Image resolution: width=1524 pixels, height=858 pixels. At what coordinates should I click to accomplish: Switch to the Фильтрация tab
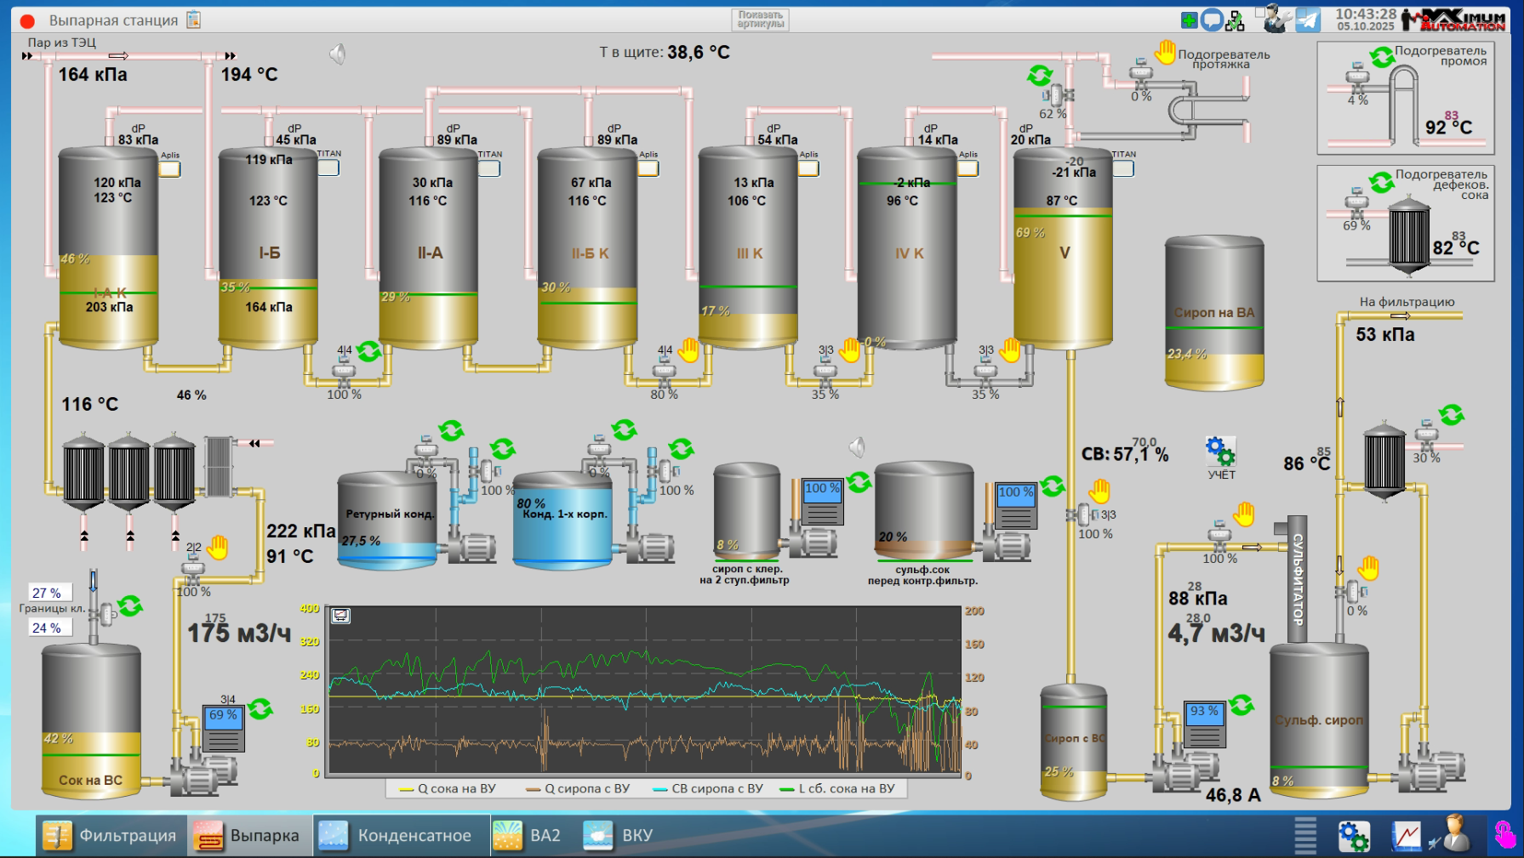[x=111, y=835]
